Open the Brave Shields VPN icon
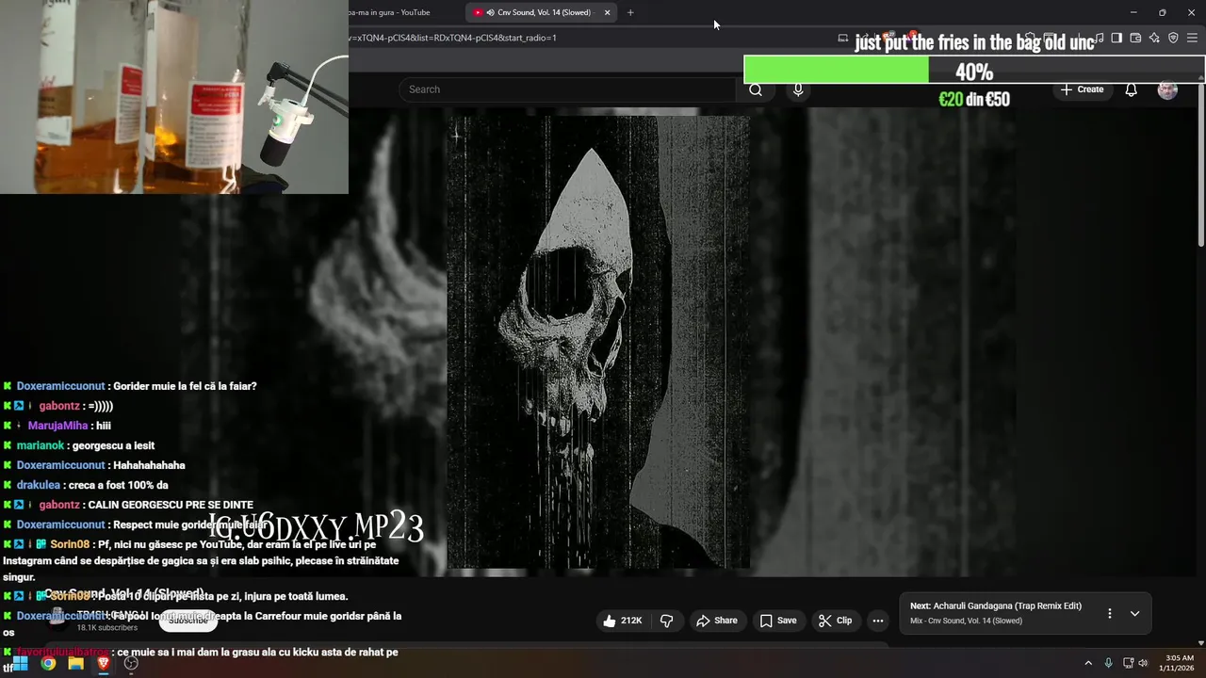1206x678 pixels. [x=1173, y=38]
